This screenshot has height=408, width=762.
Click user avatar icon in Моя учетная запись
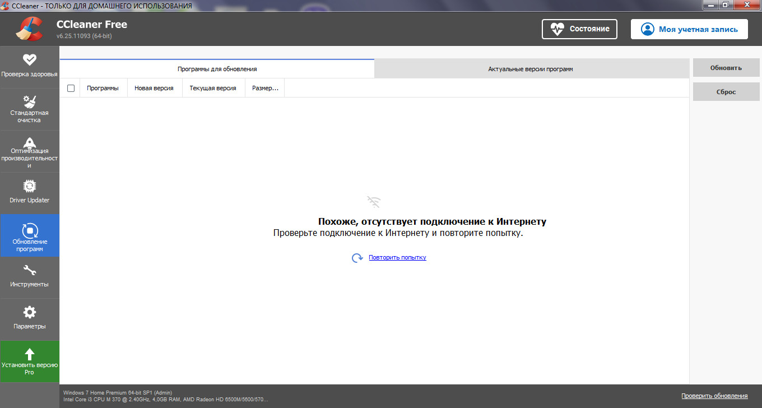point(648,29)
